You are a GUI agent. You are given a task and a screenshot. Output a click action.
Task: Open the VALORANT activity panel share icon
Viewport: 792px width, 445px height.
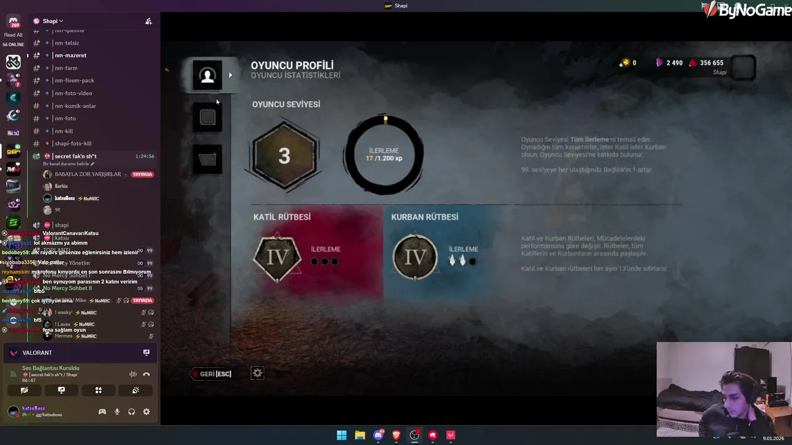tap(146, 352)
